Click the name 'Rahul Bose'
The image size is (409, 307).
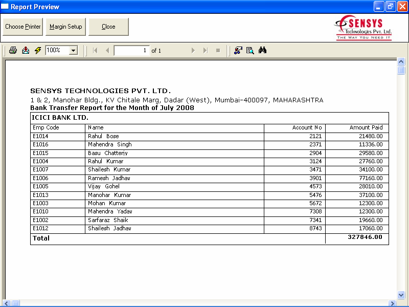pyautogui.click(x=103, y=136)
